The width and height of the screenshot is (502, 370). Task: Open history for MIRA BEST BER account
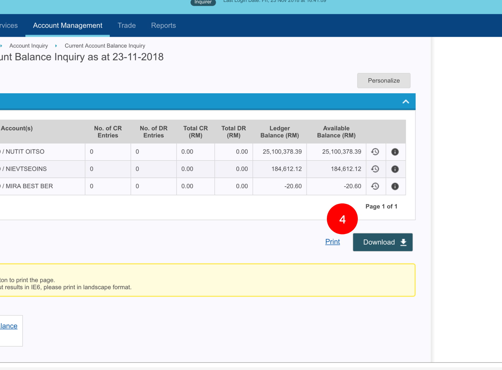tap(375, 186)
